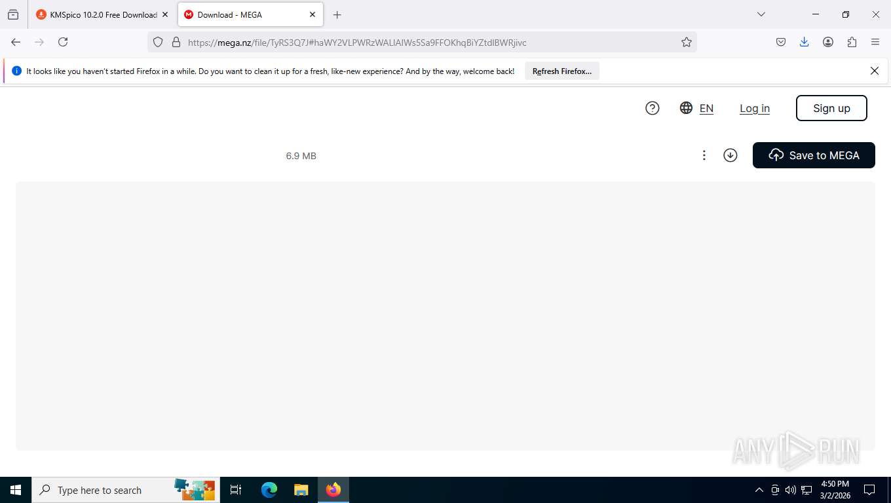Switch to the KMSpico 10.2.0 Free Download tab
The height and width of the screenshot is (503, 891).
97,14
